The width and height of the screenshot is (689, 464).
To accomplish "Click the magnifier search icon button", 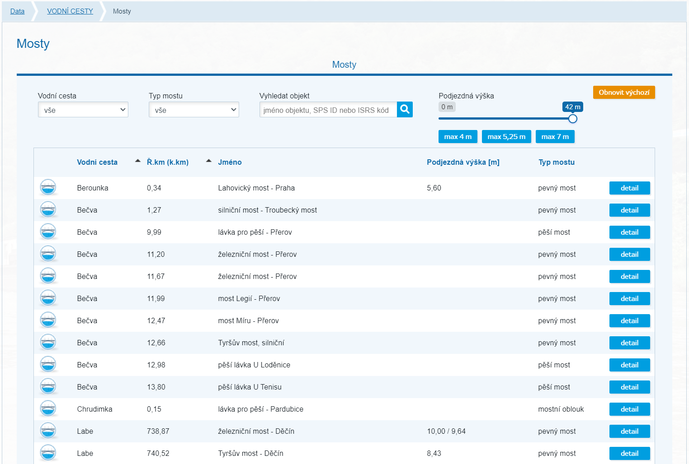I will click(405, 109).
